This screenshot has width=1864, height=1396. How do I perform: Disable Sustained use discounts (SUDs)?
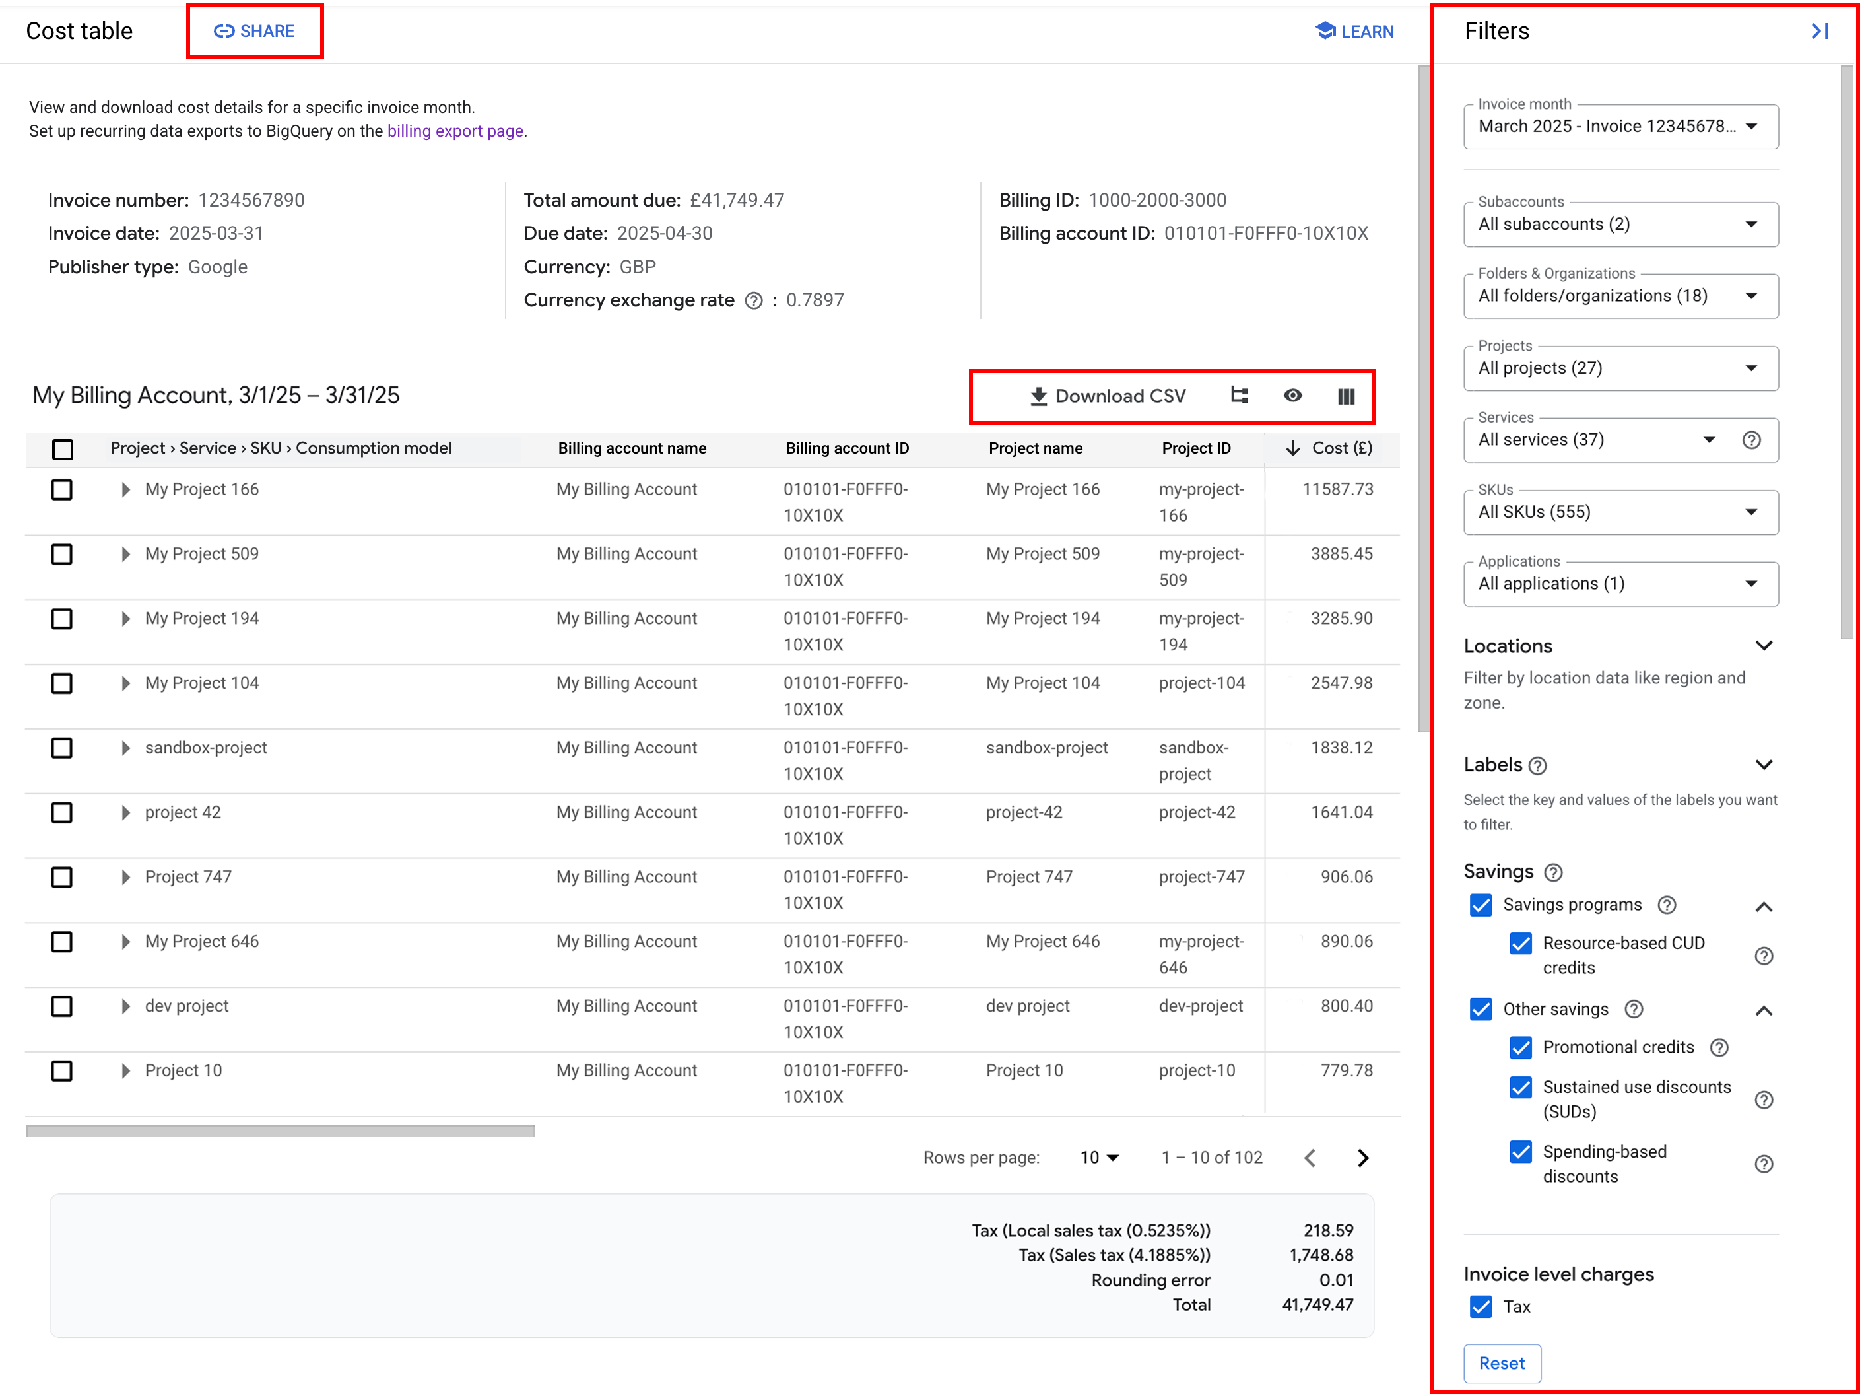(1521, 1088)
